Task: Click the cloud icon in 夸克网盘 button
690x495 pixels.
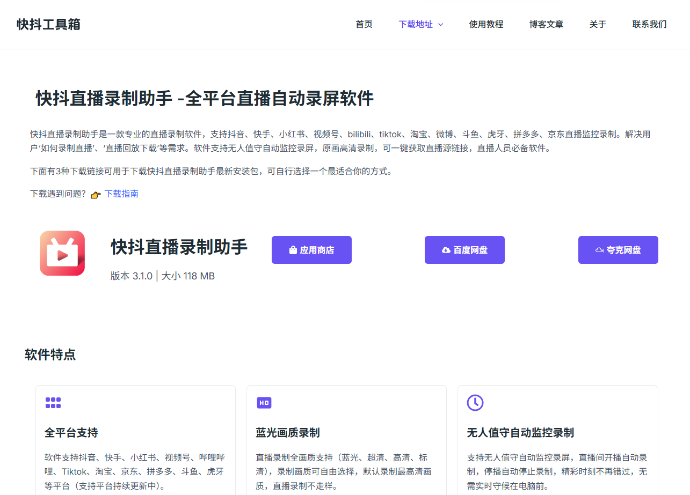Action: click(x=600, y=250)
